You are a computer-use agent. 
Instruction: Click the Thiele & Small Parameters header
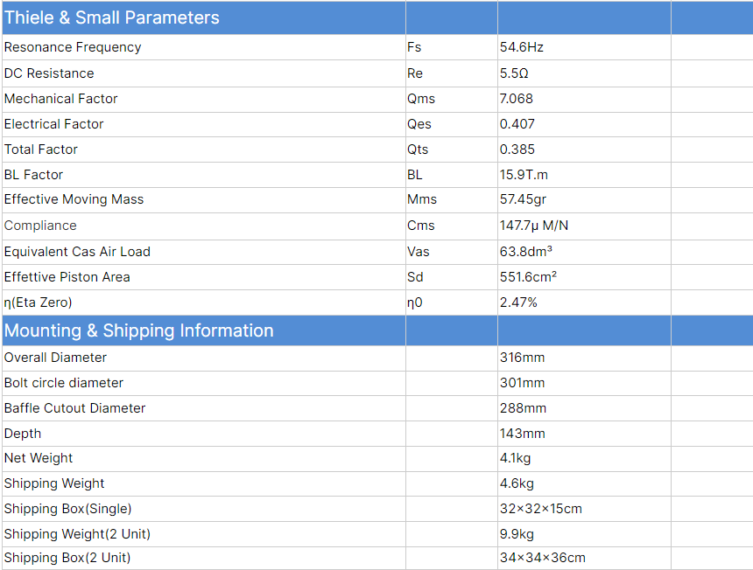pos(112,17)
